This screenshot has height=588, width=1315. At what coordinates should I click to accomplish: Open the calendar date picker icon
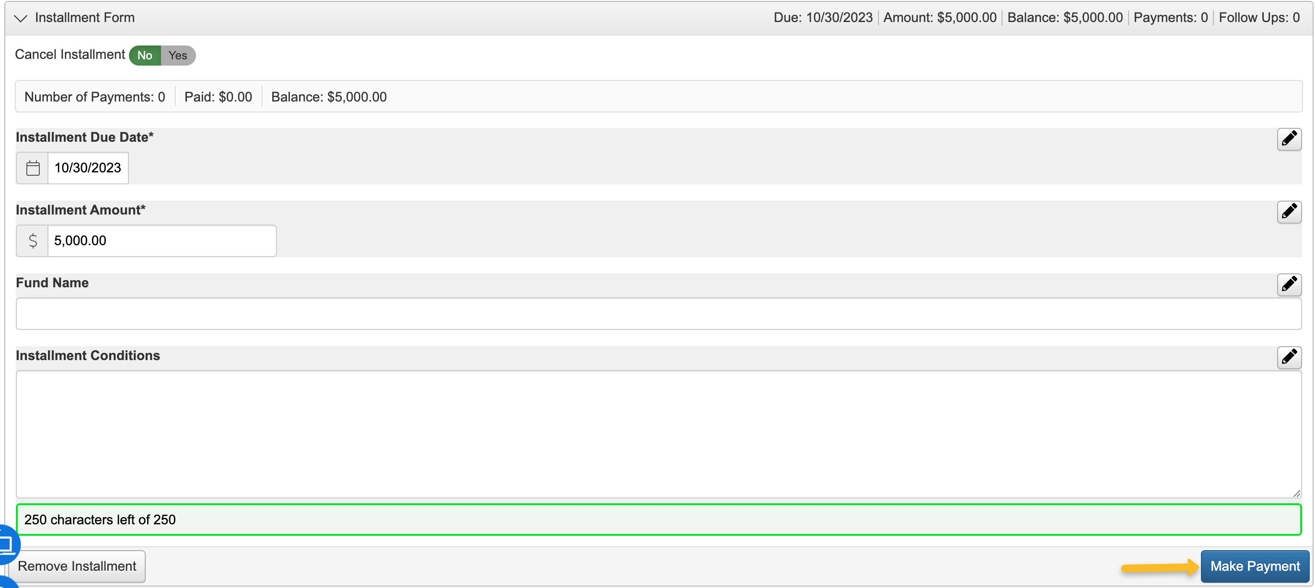click(33, 168)
